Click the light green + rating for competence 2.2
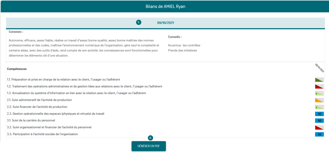 pos(319,107)
